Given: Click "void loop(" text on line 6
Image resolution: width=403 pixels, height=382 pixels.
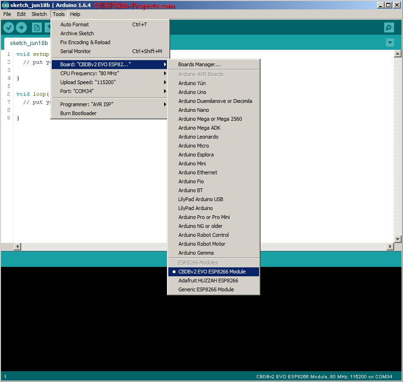Looking at the screenshot, I should (32, 94).
